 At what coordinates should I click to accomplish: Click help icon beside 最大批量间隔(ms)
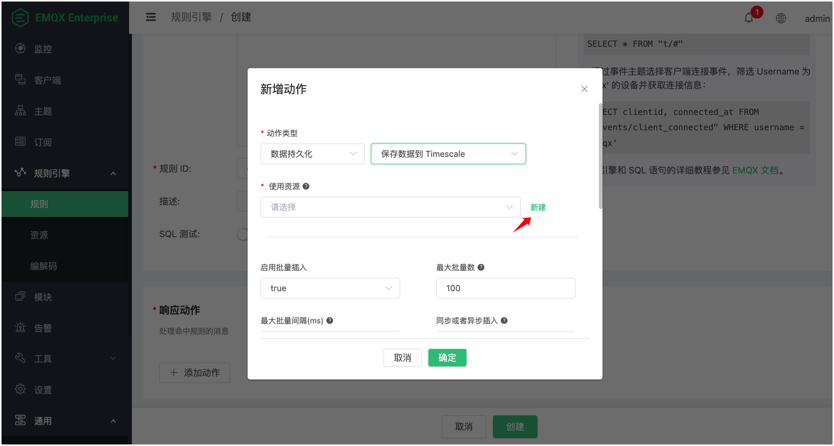click(329, 321)
